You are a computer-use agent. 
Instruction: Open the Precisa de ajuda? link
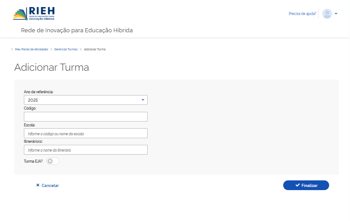pyautogui.click(x=302, y=14)
